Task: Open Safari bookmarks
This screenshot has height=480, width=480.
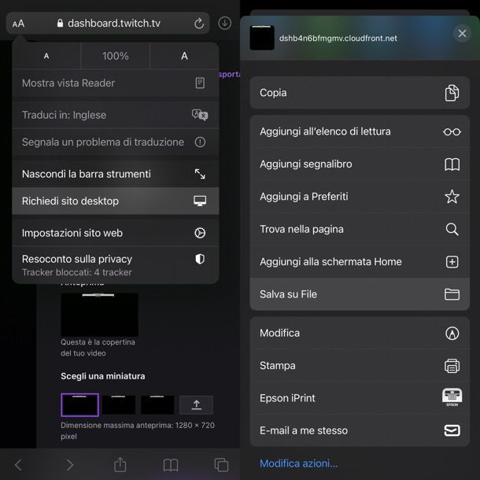Action: click(171, 465)
